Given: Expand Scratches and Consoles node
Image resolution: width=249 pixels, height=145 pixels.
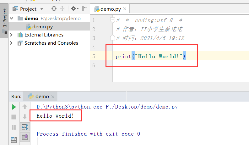Looking at the screenshot, I should click(11, 43).
